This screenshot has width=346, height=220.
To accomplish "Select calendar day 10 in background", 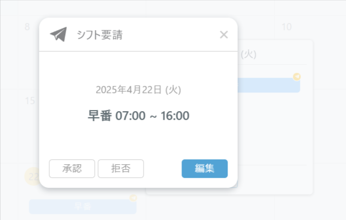I will pyautogui.click(x=286, y=27).
